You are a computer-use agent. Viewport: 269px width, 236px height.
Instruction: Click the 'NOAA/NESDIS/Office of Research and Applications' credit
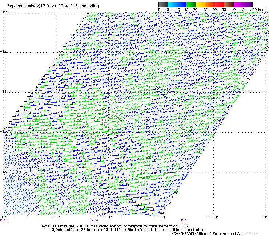point(214,234)
